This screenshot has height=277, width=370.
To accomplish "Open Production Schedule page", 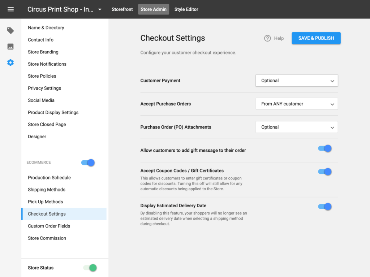I will (49, 178).
